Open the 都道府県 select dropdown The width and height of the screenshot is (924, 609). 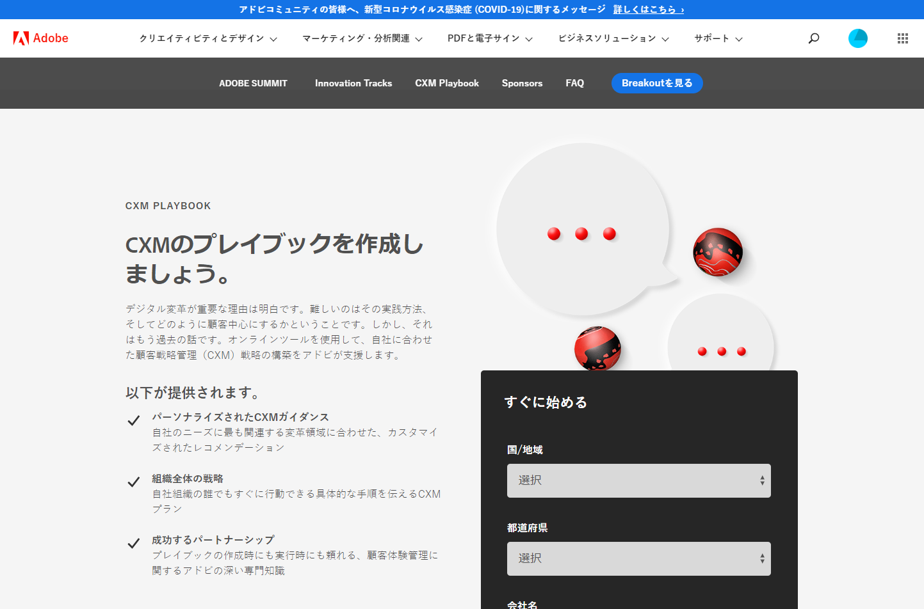639,558
